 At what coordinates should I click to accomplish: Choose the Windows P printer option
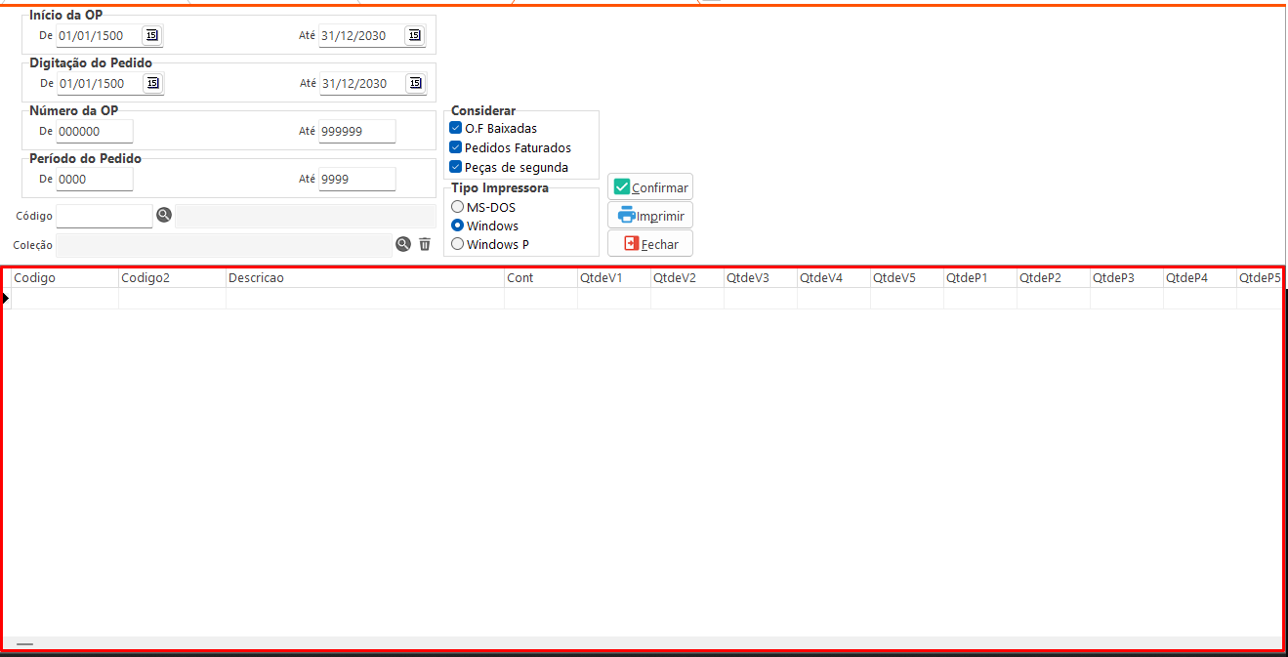(457, 244)
